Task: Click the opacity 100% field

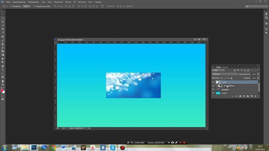Action: pyautogui.click(x=254, y=74)
